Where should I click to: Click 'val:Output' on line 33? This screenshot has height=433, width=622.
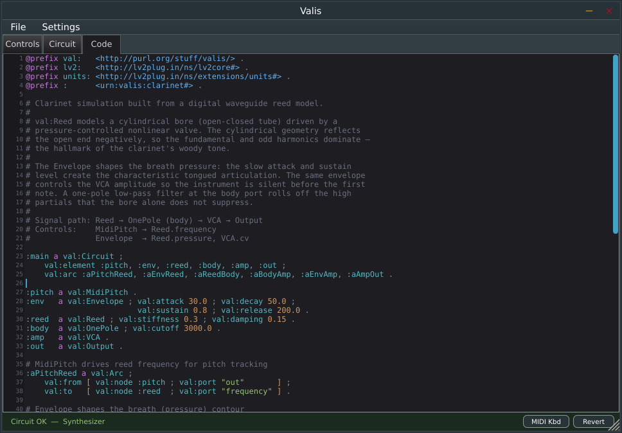(91, 346)
